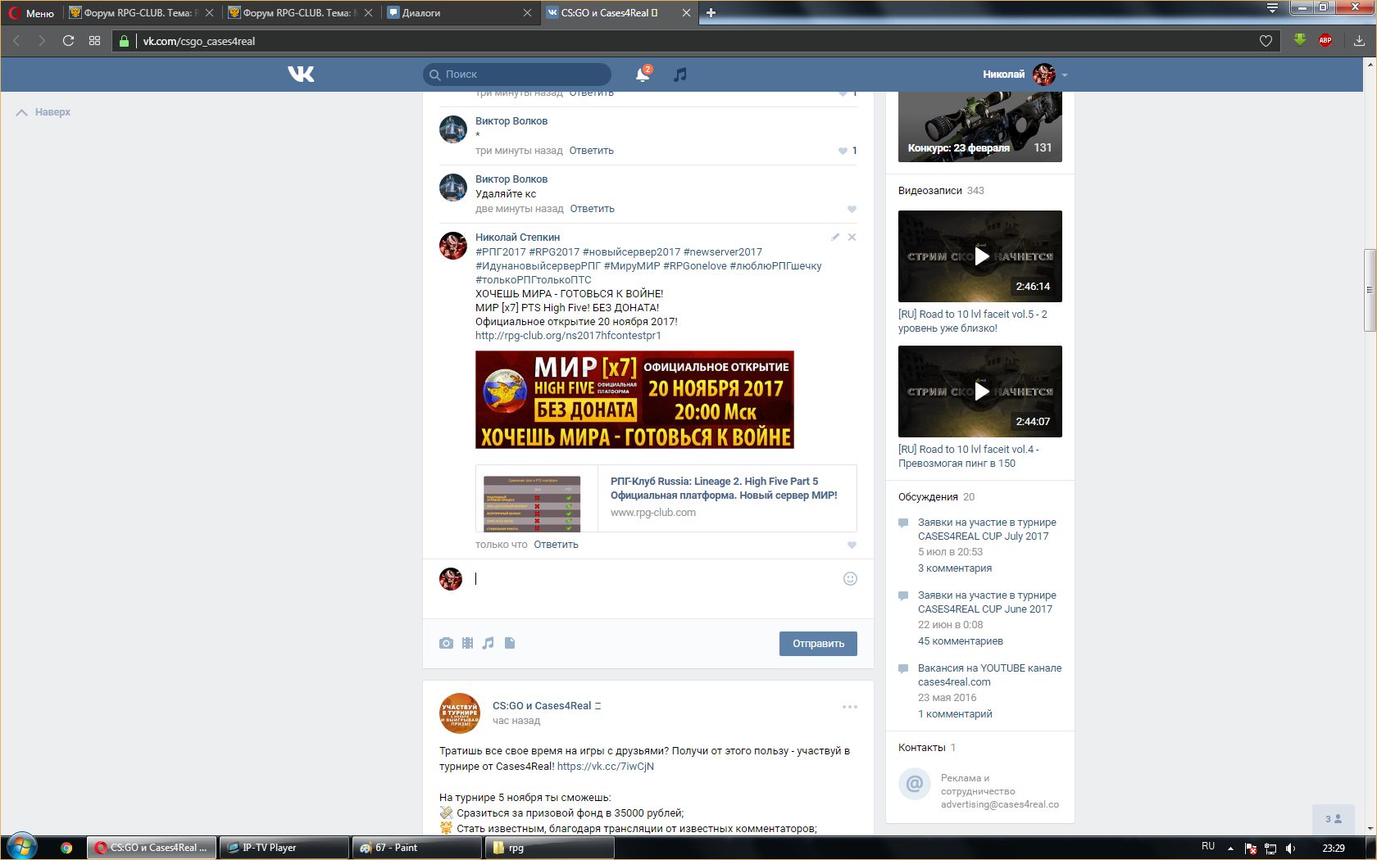
Task: Open post options menu for CS:GO и Cases4Real
Action: point(849,707)
